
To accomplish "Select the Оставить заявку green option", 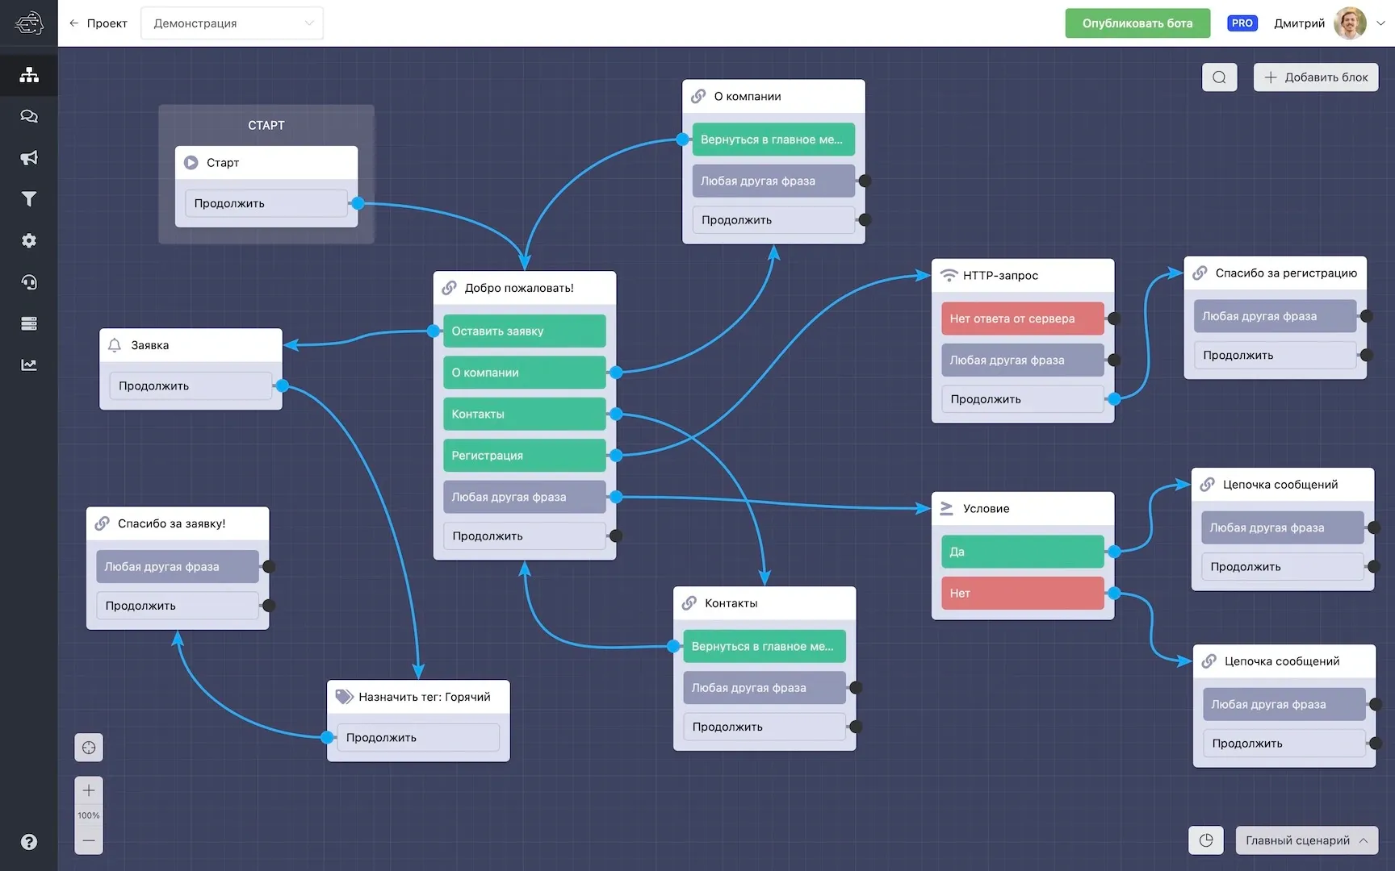I will 525,331.
